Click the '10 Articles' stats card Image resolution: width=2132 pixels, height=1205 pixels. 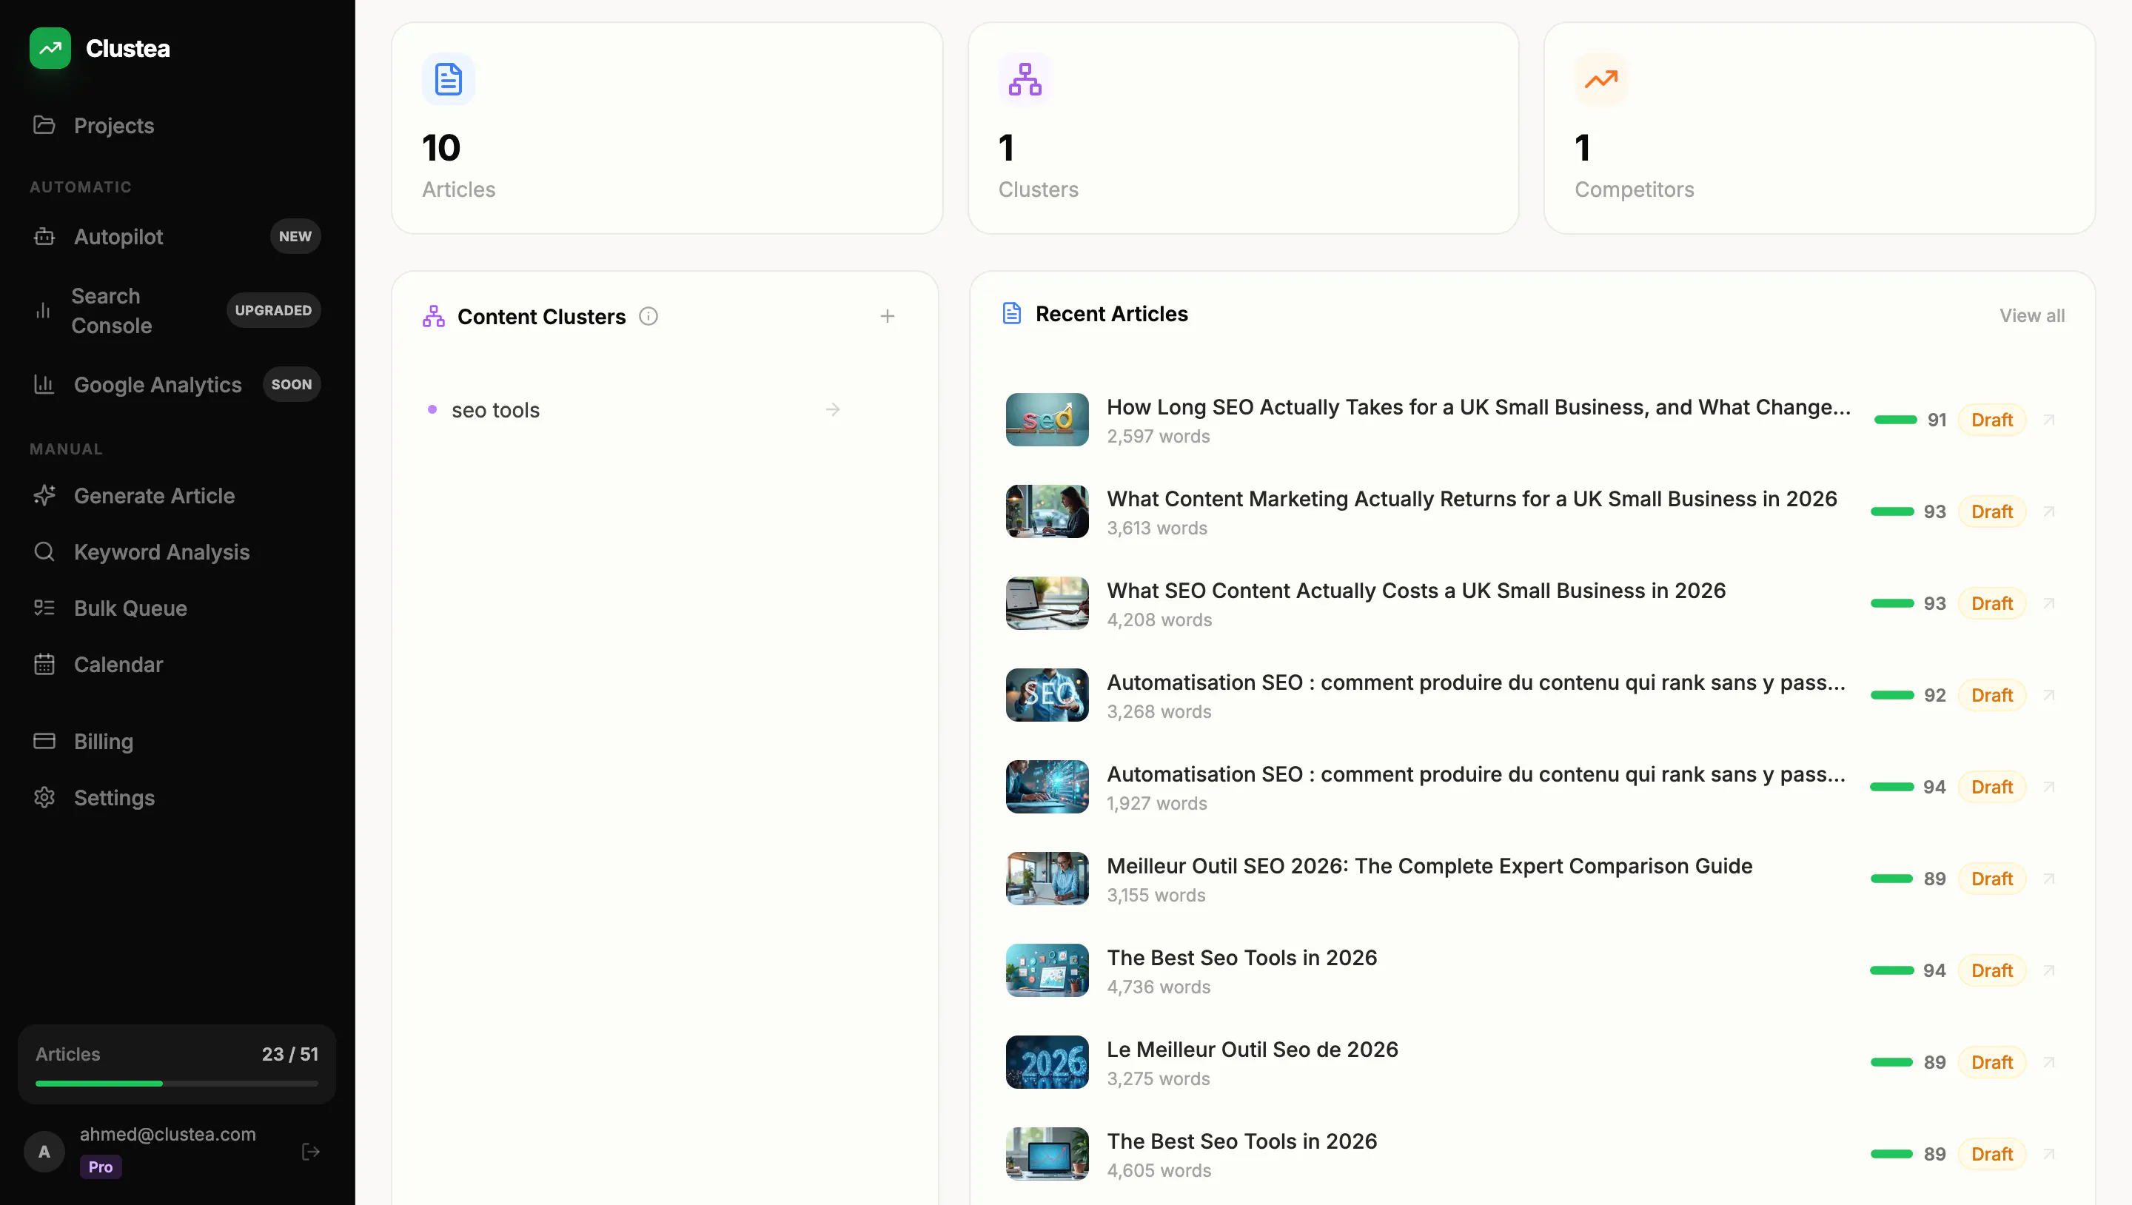(667, 128)
